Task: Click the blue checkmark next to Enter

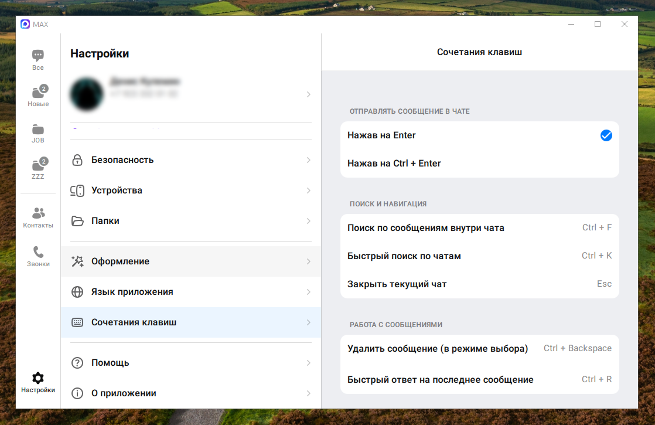Action: tap(606, 135)
